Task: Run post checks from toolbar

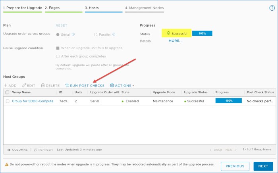Action: point(85,85)
